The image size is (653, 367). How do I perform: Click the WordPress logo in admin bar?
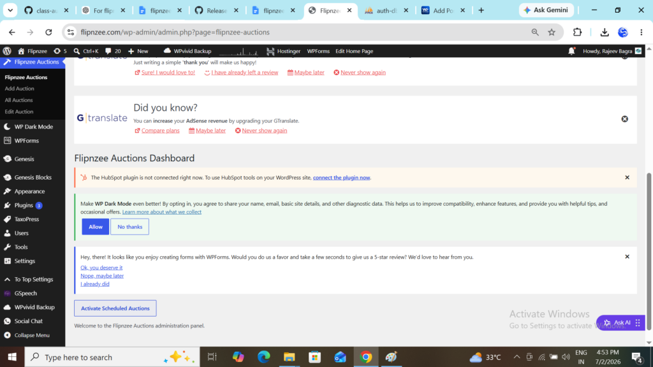tap(7, 51)
